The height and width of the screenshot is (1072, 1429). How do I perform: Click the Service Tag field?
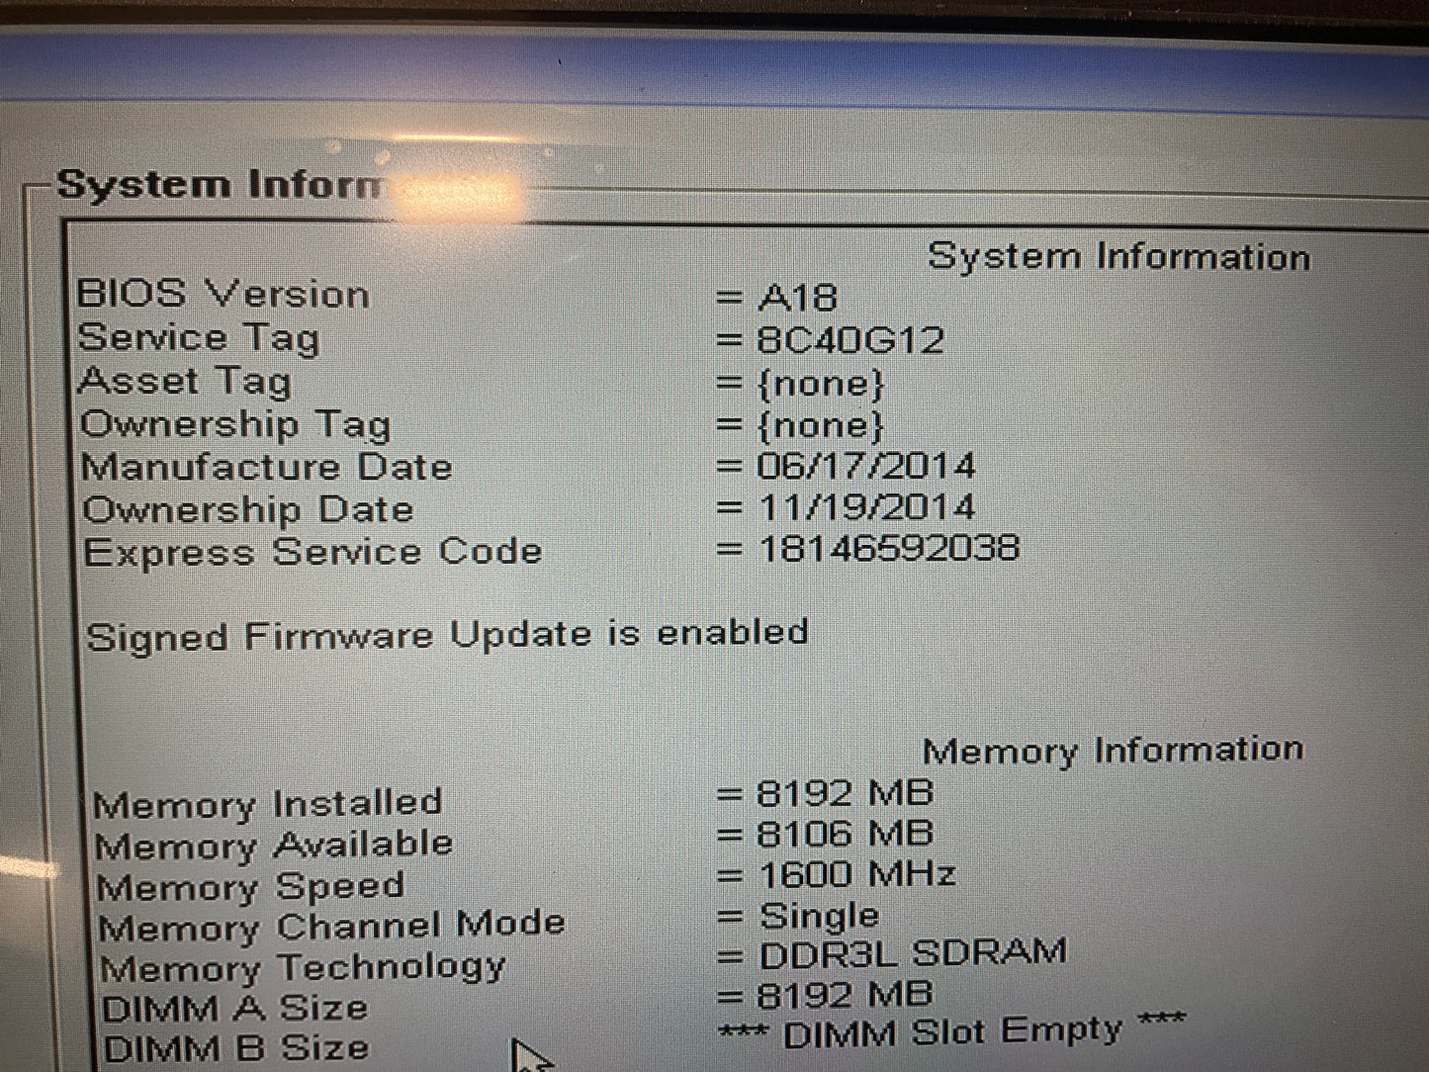(x=201, y=337)
